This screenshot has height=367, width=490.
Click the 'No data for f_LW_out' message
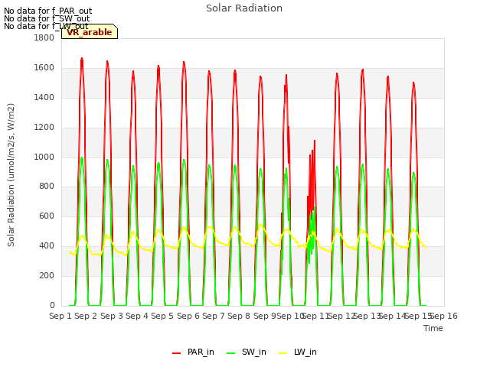(46, 26)
